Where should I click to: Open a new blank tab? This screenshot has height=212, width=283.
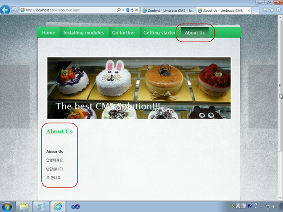coord(255,10)
